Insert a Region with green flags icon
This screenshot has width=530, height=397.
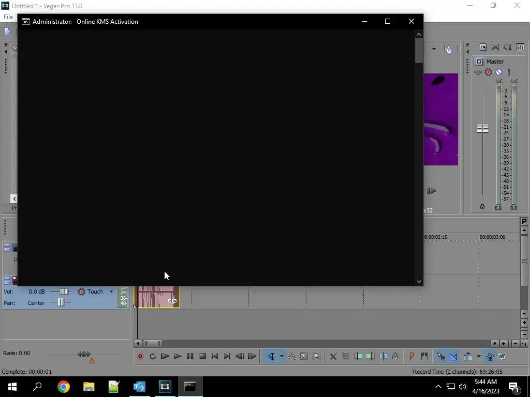point(424,356)
